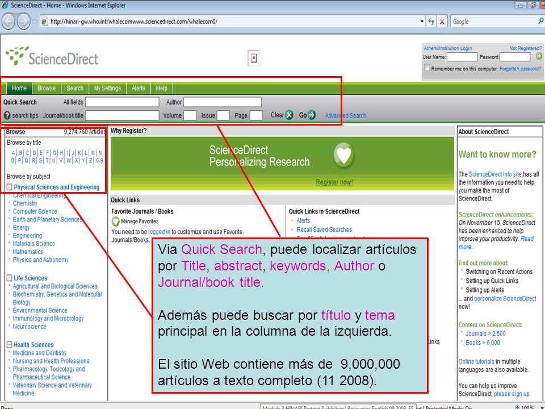Click the browser Forward arrow button
The image size is (545, 409).
(x=23, y=22)
